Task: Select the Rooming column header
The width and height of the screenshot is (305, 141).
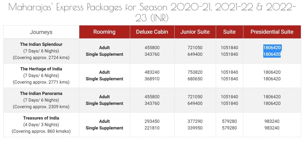Action: pos(104,32)
